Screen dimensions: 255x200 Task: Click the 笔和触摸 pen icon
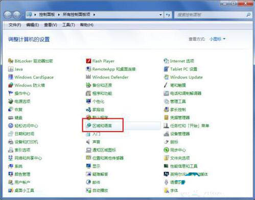166,85
